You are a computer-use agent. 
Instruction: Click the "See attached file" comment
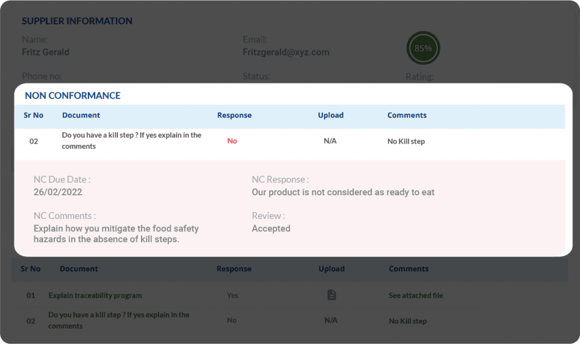click(x=416, y=295)
